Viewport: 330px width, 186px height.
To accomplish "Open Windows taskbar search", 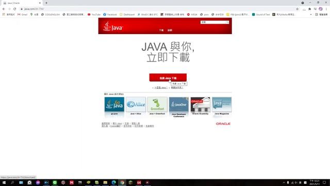I will pyautogui.click(x=12, y=182).
